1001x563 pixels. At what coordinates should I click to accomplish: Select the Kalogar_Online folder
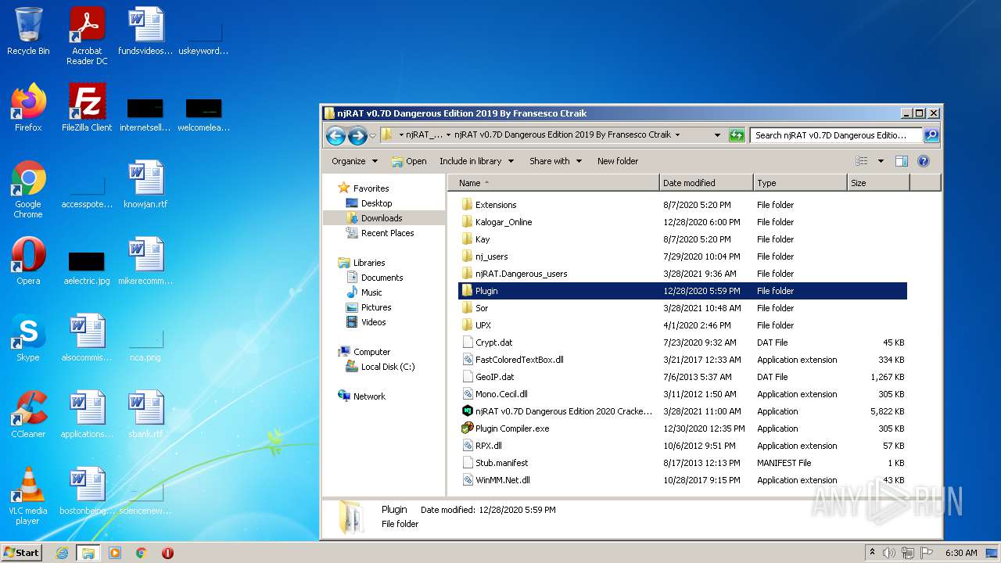[497, 222]
